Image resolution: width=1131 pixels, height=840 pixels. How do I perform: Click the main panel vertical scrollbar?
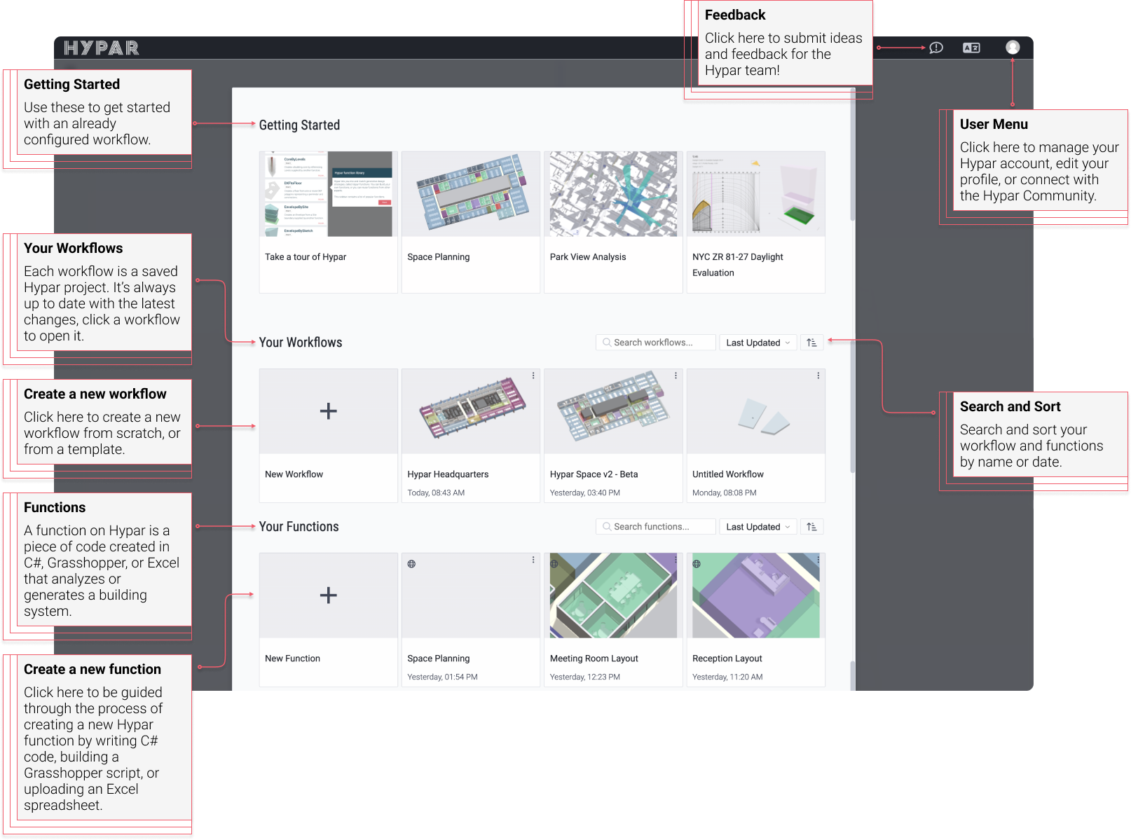853,154
